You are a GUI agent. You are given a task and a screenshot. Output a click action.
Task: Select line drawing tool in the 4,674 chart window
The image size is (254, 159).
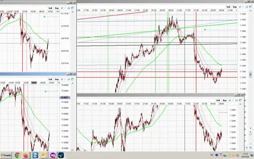pyautogui.click(x=65, y=8)
